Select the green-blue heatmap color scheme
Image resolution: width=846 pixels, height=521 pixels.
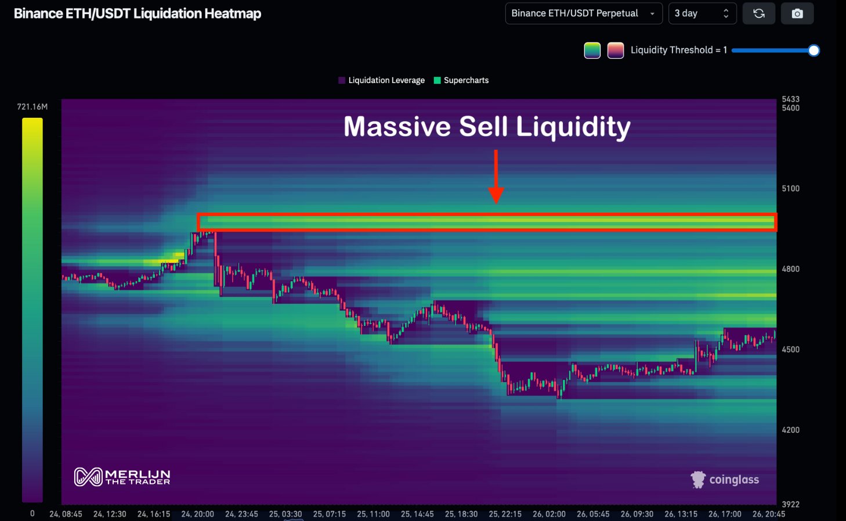point(592,51)
